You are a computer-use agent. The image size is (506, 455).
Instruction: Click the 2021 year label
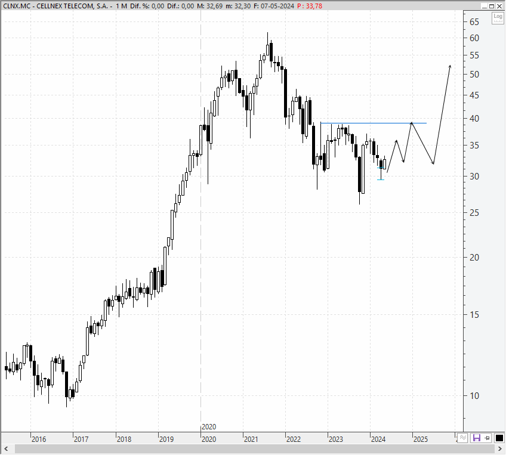coord(251,439)
